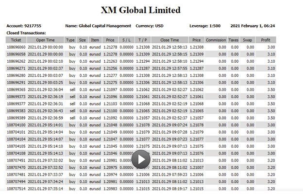The image size is (303, 194).
Task: Click close time 2021.01.29 02:52:37
Action: tap(169, 118)
